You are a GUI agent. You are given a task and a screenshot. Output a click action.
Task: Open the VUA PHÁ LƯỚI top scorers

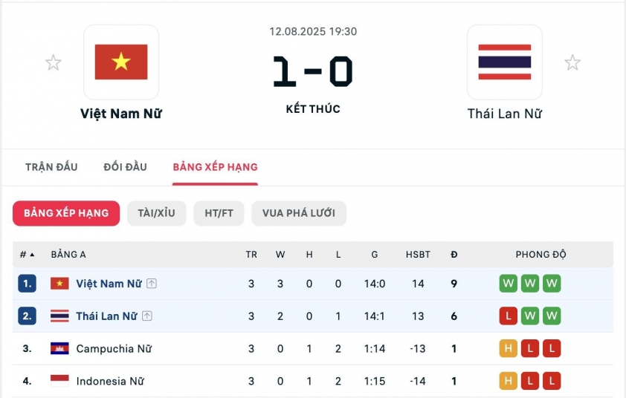298,213
